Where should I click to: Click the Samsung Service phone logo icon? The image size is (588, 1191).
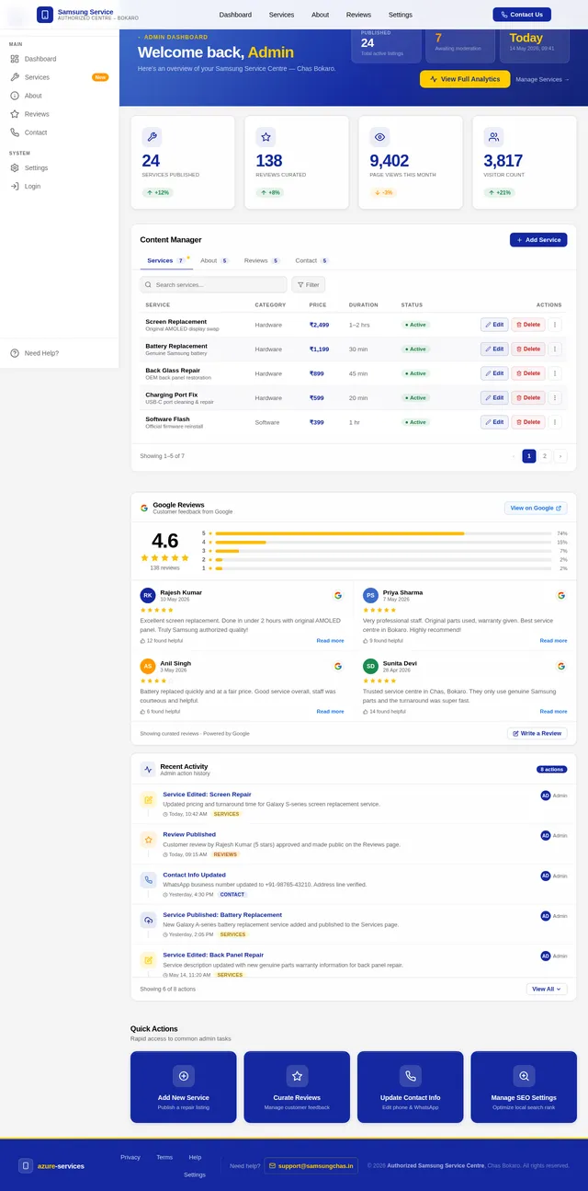(x=45, y=15)
